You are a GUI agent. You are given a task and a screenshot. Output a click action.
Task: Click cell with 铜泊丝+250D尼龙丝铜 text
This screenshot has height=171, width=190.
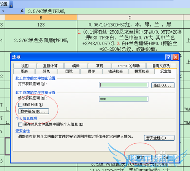pos(130,40)
